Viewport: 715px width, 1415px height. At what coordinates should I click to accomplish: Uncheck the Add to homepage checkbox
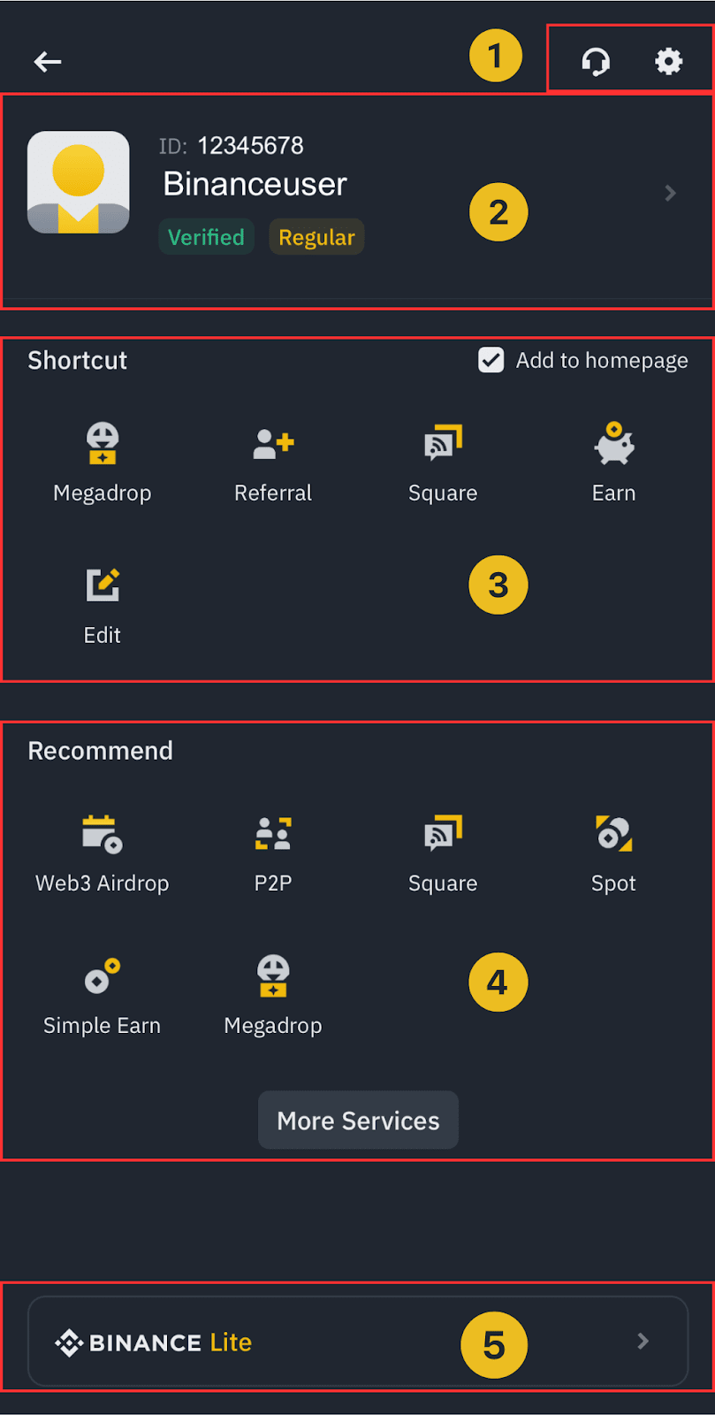[x=491, y=360]
